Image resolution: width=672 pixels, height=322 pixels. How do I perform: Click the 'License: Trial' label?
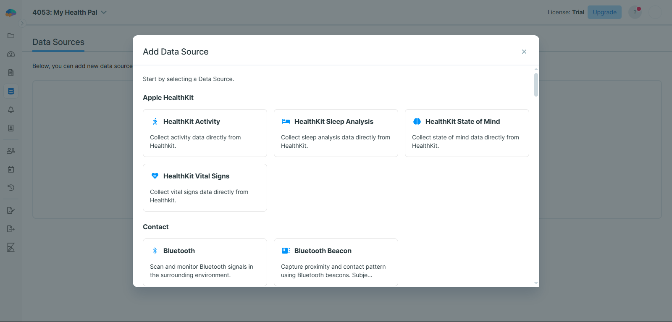tap(566, 12)
